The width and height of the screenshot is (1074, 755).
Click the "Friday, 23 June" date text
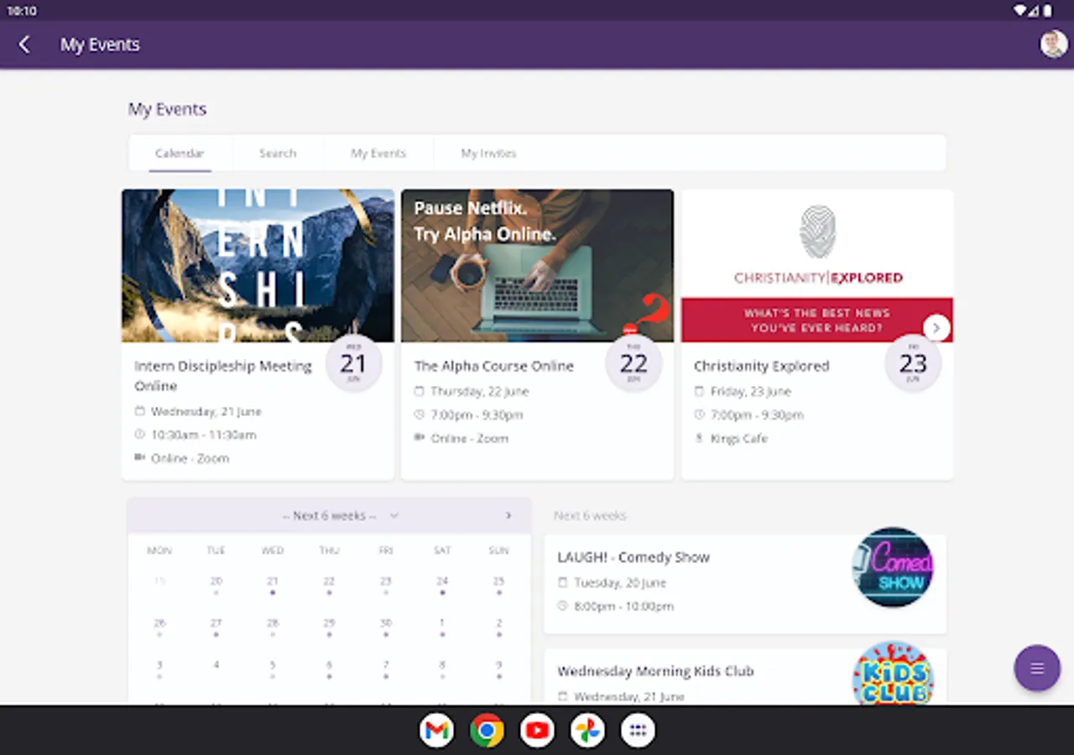[x=751, y=391]
